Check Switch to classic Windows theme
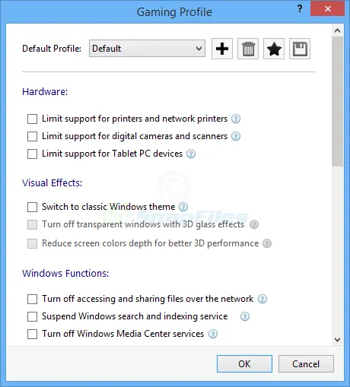 32,207
